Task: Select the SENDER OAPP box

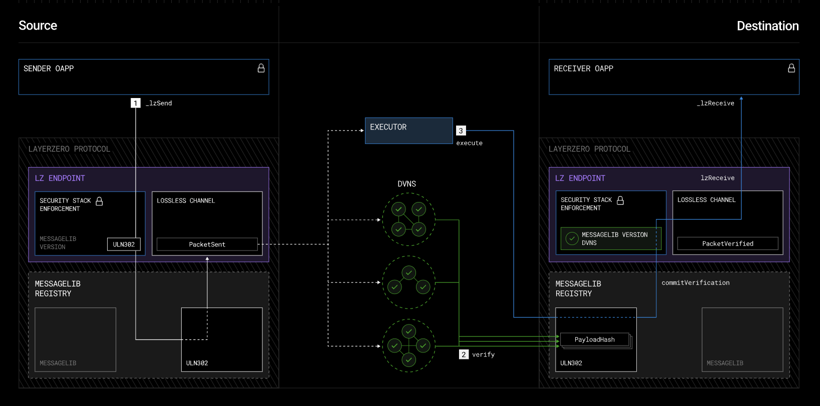Action: point(144,77)
